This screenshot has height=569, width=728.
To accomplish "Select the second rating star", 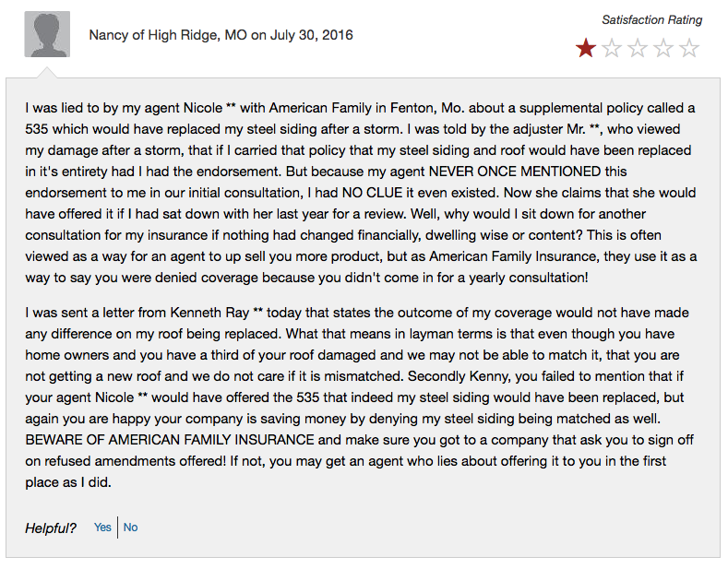I will pyautogui.click(x=612, y=49).
